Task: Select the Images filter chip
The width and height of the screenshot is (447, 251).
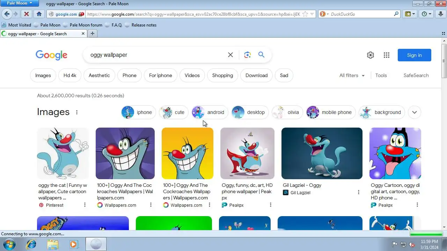Action: [x=43, y=75]
